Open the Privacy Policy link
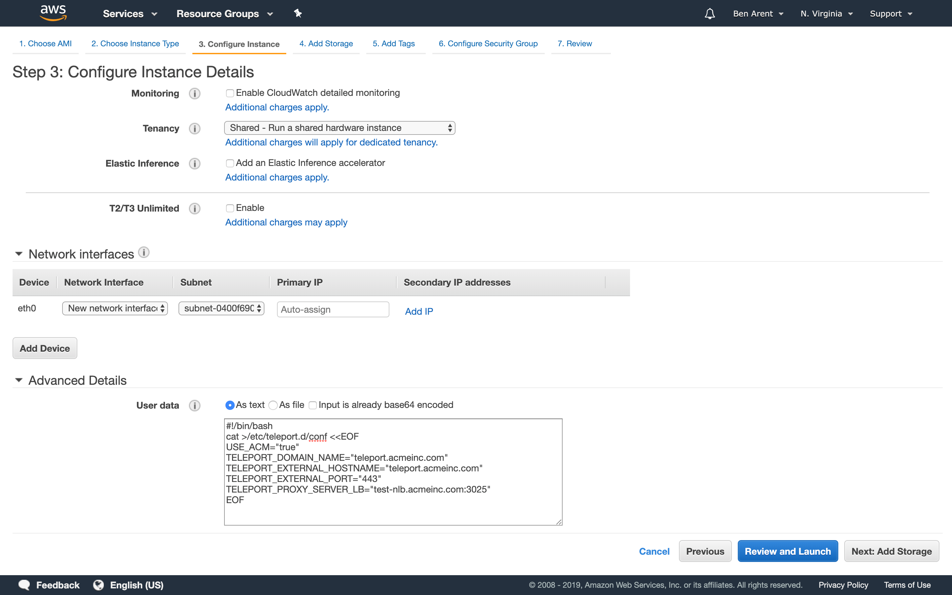 (844, 585)
